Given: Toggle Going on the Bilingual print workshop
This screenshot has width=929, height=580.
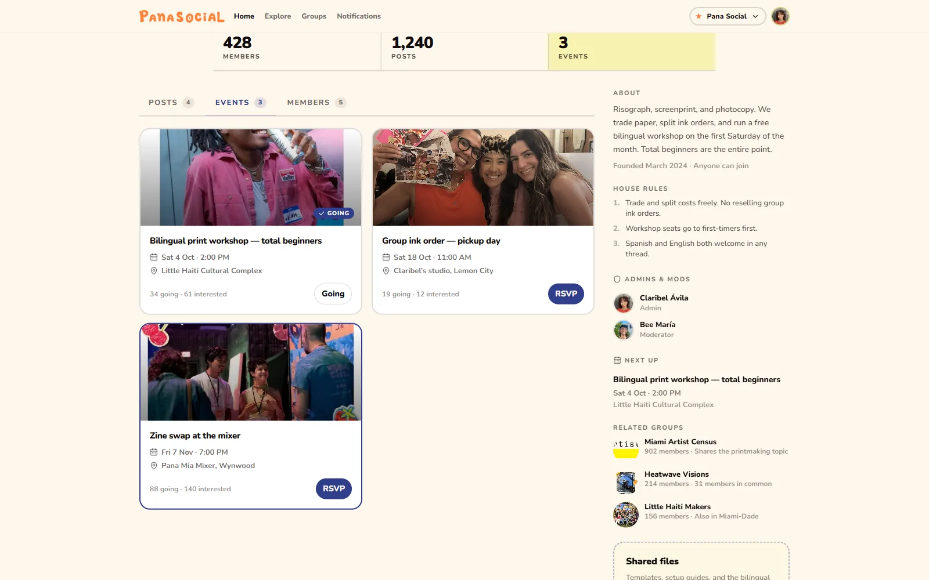Looking at the screenshot, I should [x=333, y=294].
